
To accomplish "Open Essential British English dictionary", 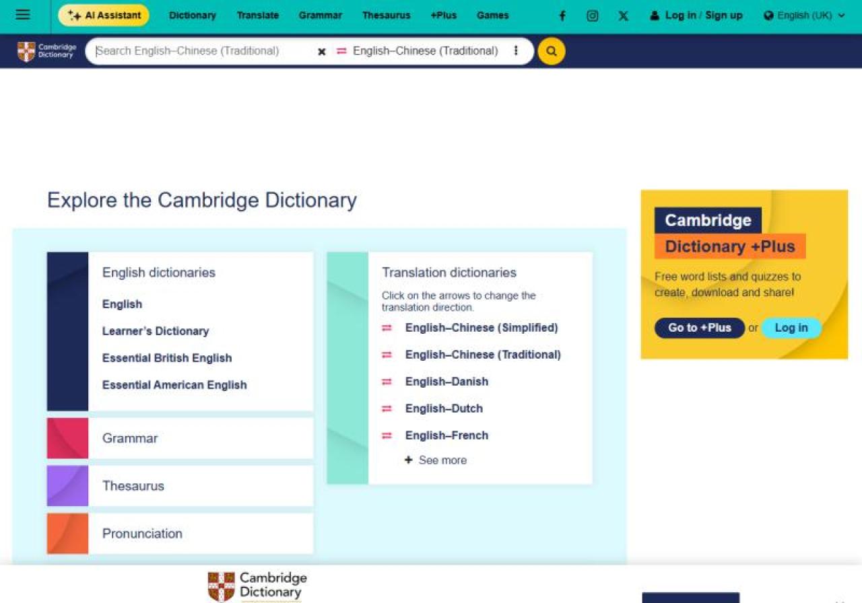I will [167, 358].
